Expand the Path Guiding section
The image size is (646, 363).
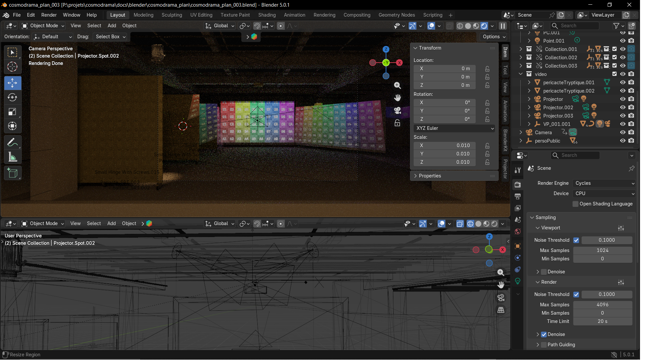tap(538, 345)
